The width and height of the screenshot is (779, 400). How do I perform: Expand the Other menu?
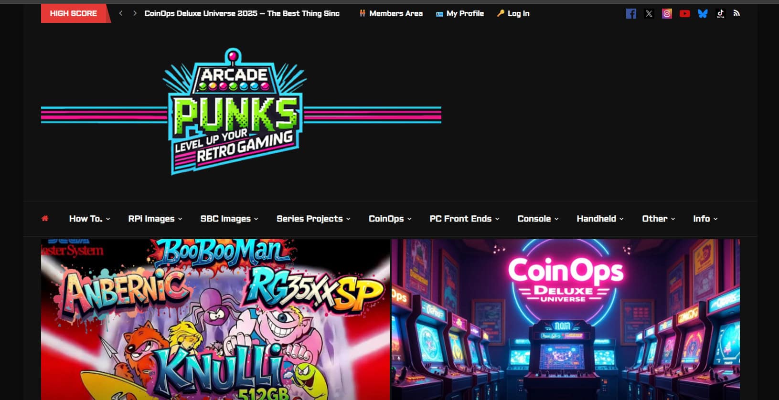(658, 219)
